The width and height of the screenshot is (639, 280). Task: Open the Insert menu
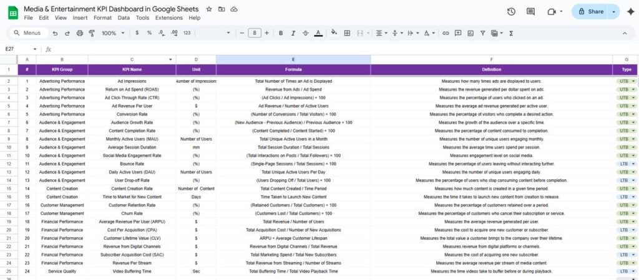tap(80, 18)
